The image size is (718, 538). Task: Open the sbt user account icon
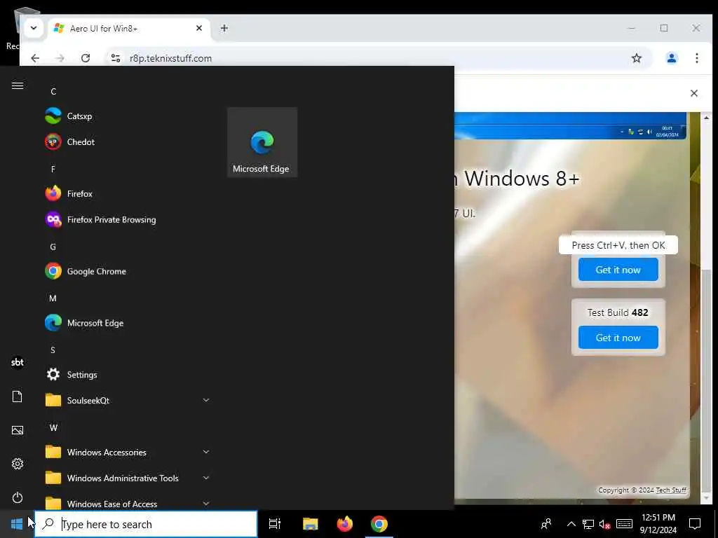18,362
